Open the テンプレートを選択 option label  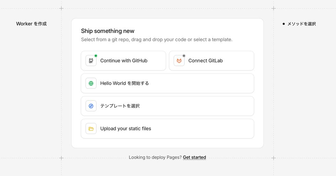pyautogui.click(x=120, y=106)
